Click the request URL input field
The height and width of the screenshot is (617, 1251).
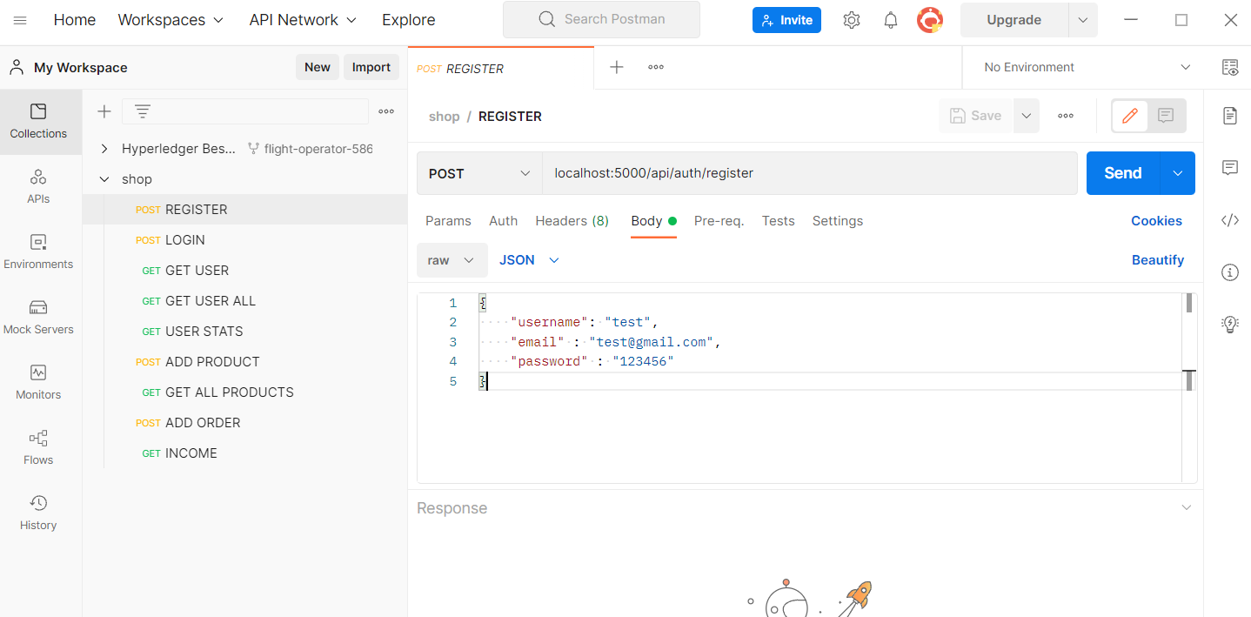(809, 173)
